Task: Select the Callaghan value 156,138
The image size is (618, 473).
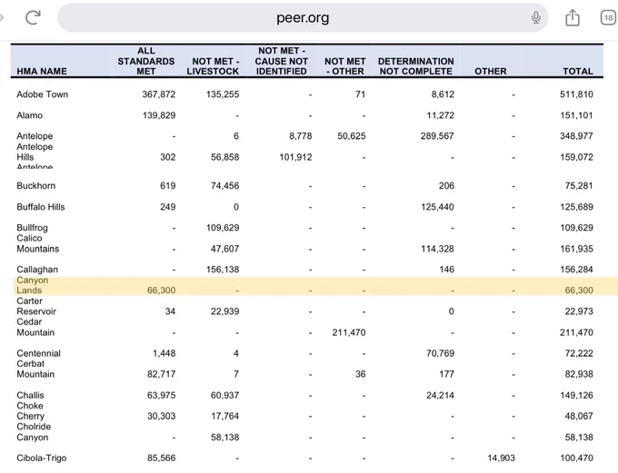Action: [223, 270]
